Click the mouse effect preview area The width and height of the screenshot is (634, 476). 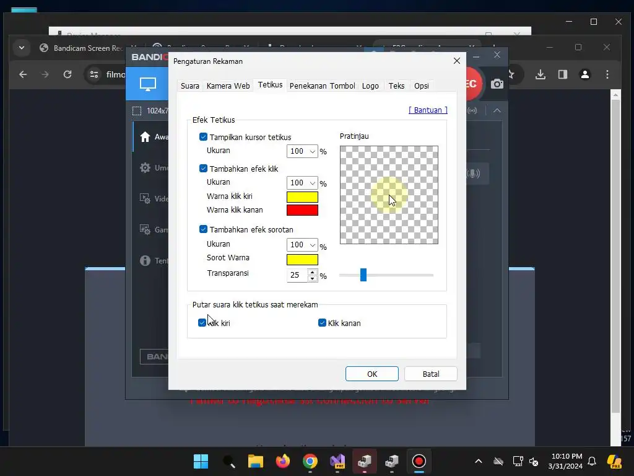click(x=389, y=195)
